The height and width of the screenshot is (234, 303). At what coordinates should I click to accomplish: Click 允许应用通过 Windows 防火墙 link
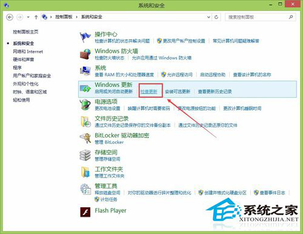(162, 58)
